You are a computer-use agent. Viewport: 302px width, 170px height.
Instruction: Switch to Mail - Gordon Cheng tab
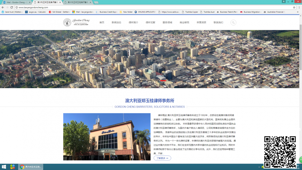coord(15,2)
